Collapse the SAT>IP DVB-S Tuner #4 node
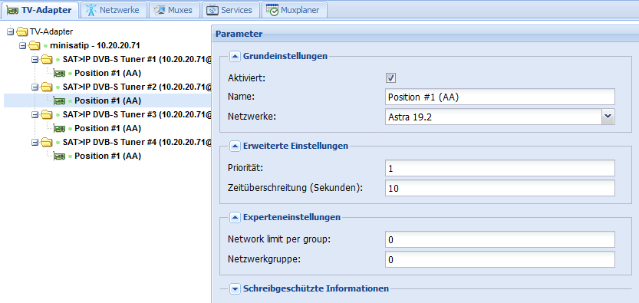The width and height of the screenshot is (639, 303). 35,143
